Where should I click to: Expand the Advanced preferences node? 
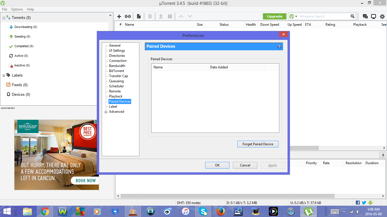click(x=106, y=112)
